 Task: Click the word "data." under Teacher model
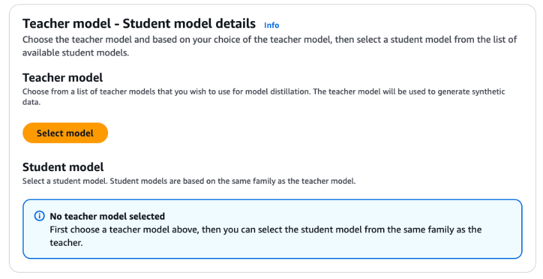point(31,102)
